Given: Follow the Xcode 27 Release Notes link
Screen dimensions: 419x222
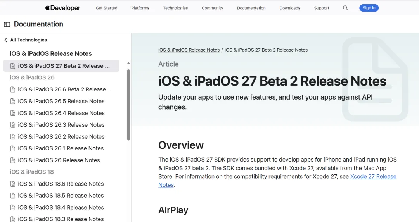Looking at the screenshot, I should 373,177.
